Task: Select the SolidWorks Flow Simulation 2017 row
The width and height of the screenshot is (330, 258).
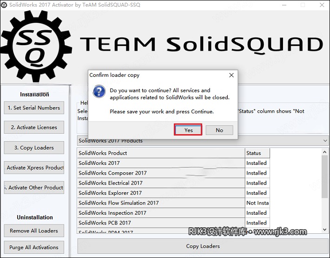Action: click(x=174, y=203)
